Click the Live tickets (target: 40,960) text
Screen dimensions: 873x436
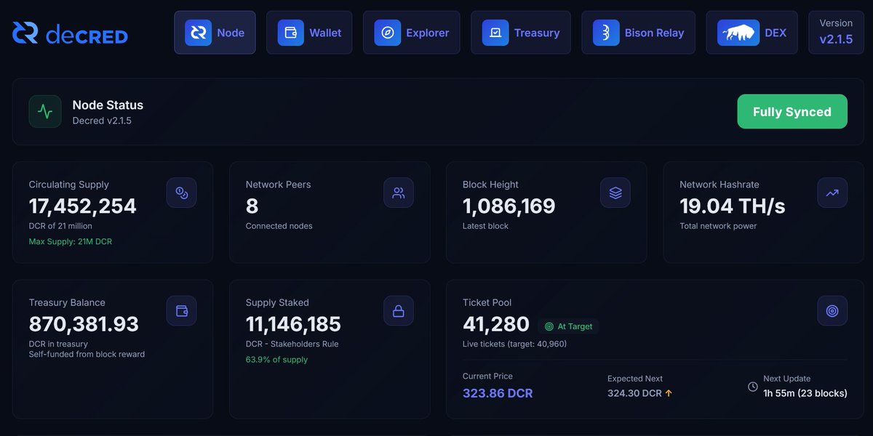[x=514, y=344]
